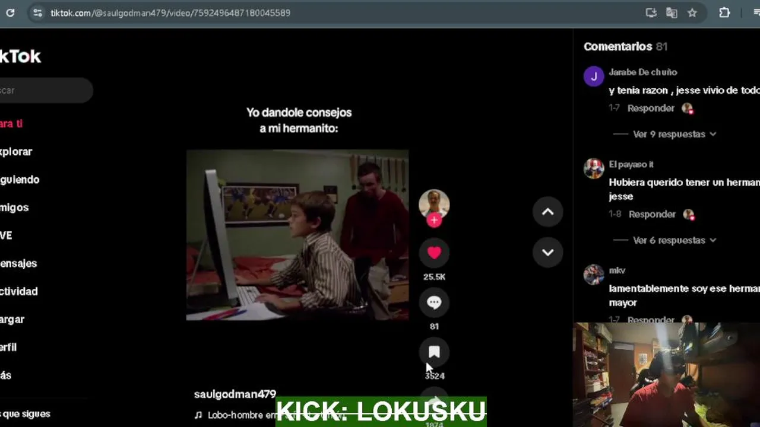Go to next video with down chevron
Image resolution: width=760 pixels, height=427 pixels.
coord(547,252)
